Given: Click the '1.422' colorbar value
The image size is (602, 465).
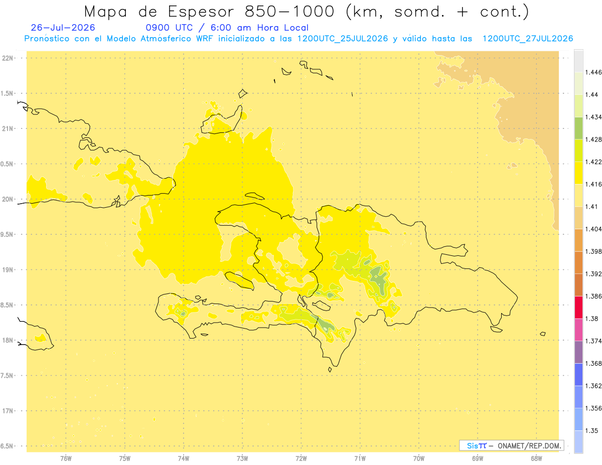Looking at the screenshot, I should [x=593, y=162].
